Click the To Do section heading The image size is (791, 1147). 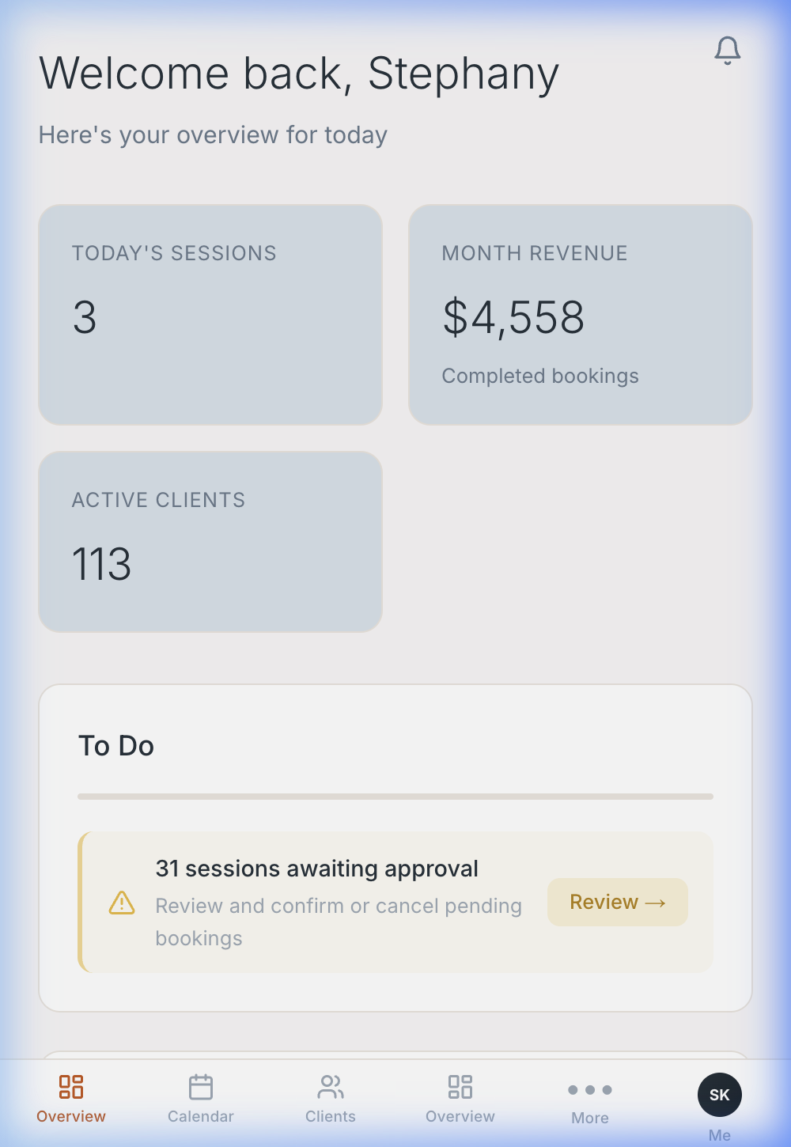[116, 746]
